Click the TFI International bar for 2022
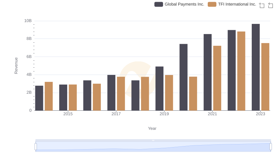The height and width of the screenshot is (160, 277). [x=241, y=71]
